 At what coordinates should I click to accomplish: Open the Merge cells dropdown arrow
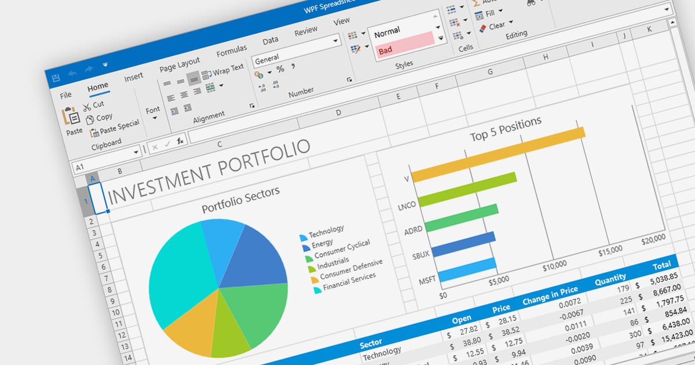221,85
